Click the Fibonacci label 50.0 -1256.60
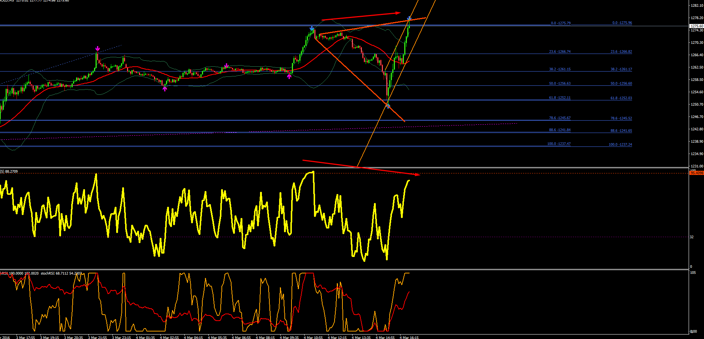 (621, 84)
